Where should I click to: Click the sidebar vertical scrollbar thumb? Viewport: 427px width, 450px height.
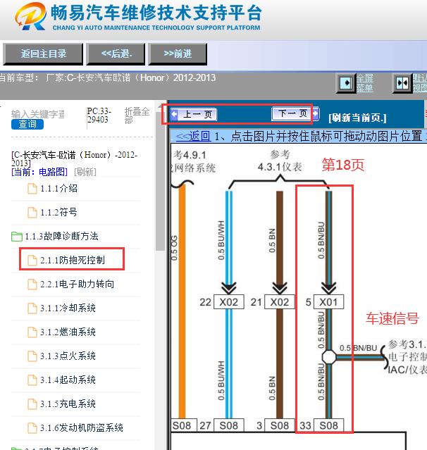[160, 181]
